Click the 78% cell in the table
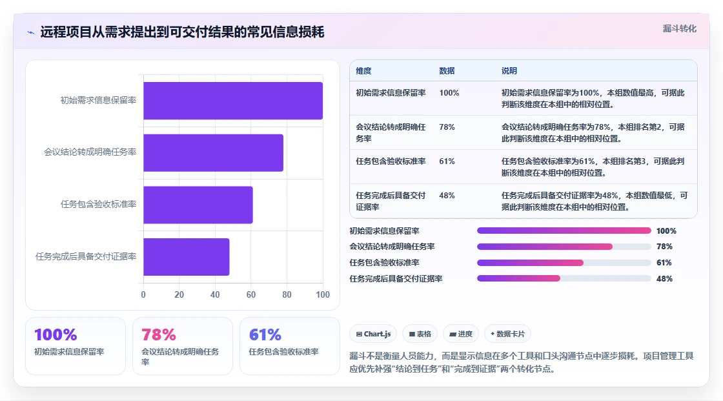The width and height of the screenshot is (723, 401). tap(447, 127)
